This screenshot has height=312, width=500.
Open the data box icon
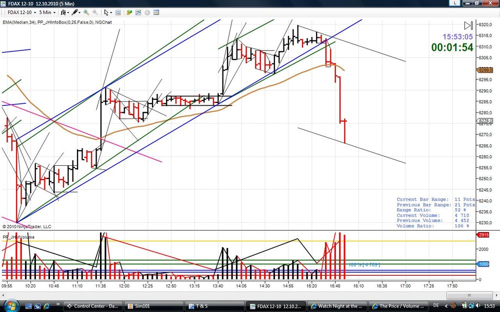pyautogui.click(x=156, y=12)
